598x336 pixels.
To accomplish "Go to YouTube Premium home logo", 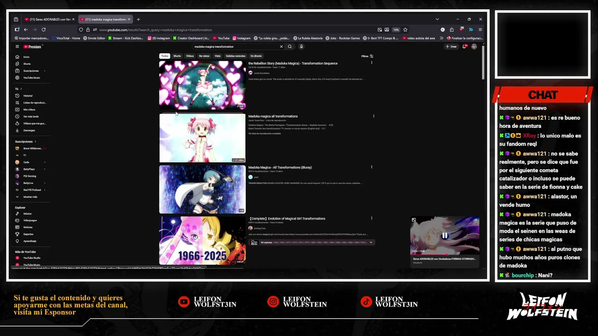I will [x=33, y=47].
